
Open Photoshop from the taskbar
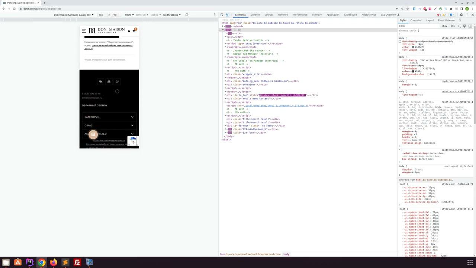[30, 262]
